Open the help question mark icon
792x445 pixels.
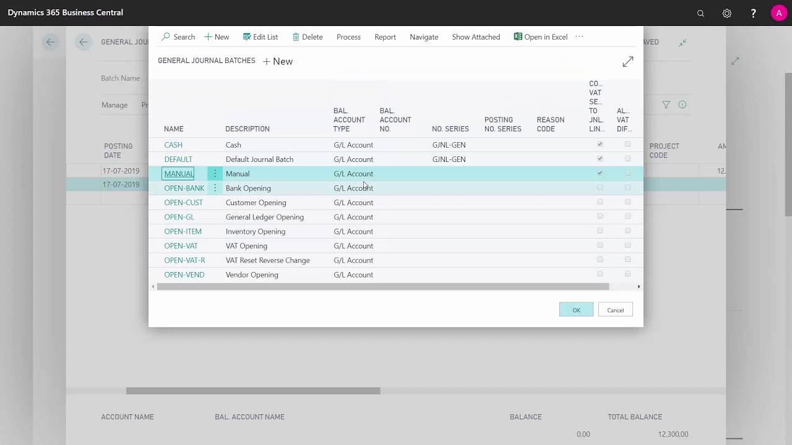(x=753, y=13)
